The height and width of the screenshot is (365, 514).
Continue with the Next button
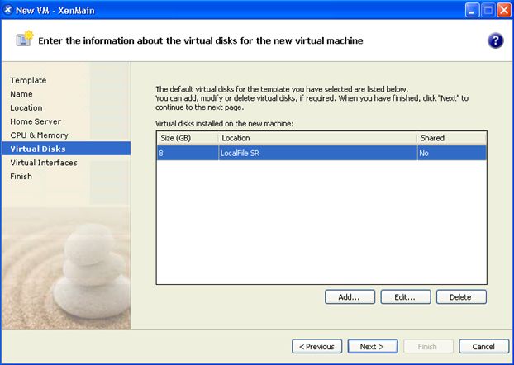click(x=372, y=346)
